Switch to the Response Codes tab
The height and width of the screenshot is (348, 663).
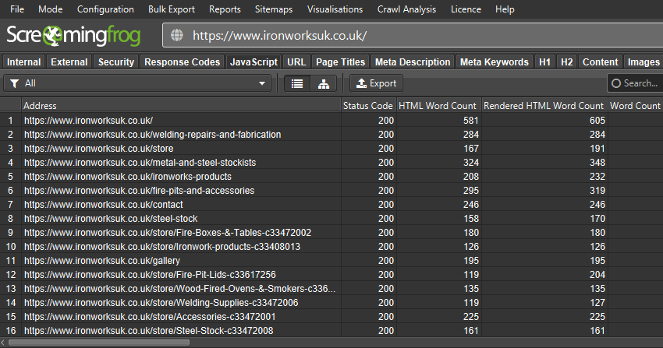click(x=183, y=62)
